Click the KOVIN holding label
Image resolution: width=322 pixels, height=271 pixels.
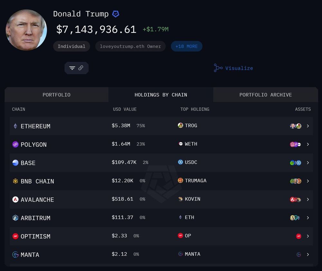click(193, 199)
